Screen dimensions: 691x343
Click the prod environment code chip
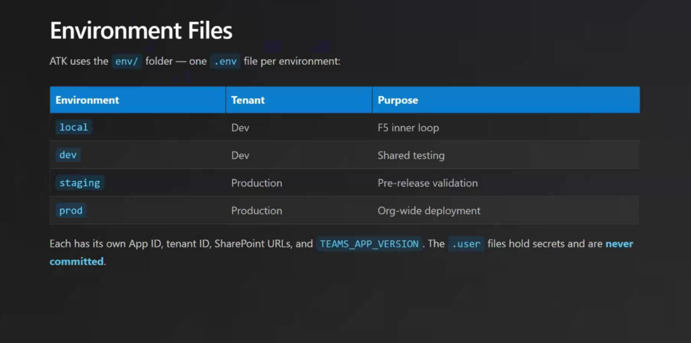click(71, 211)
